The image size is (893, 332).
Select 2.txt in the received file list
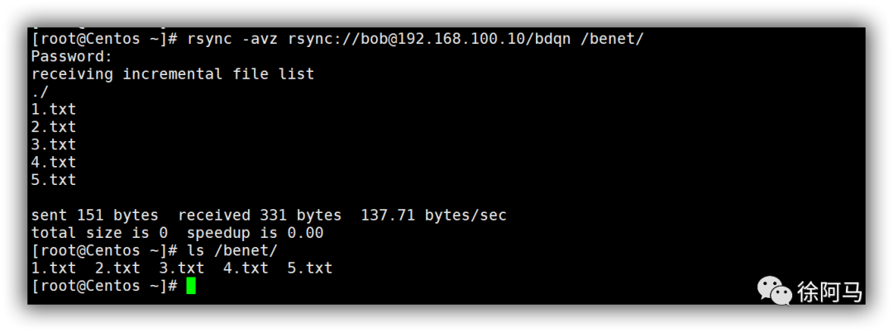tap(54, 127)
